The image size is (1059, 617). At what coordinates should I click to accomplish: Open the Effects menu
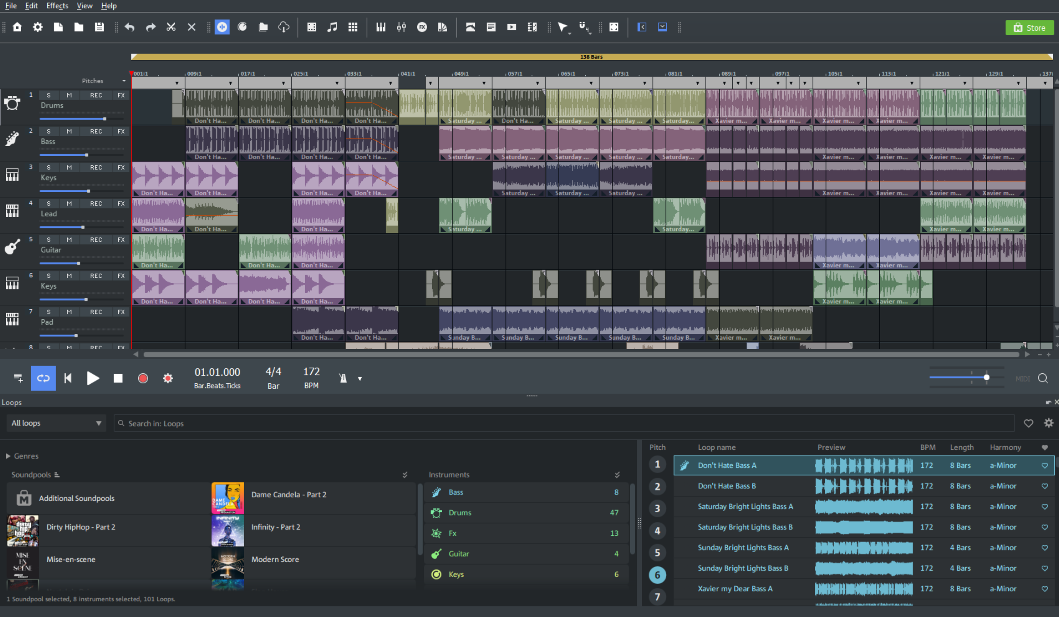point(57,5)
